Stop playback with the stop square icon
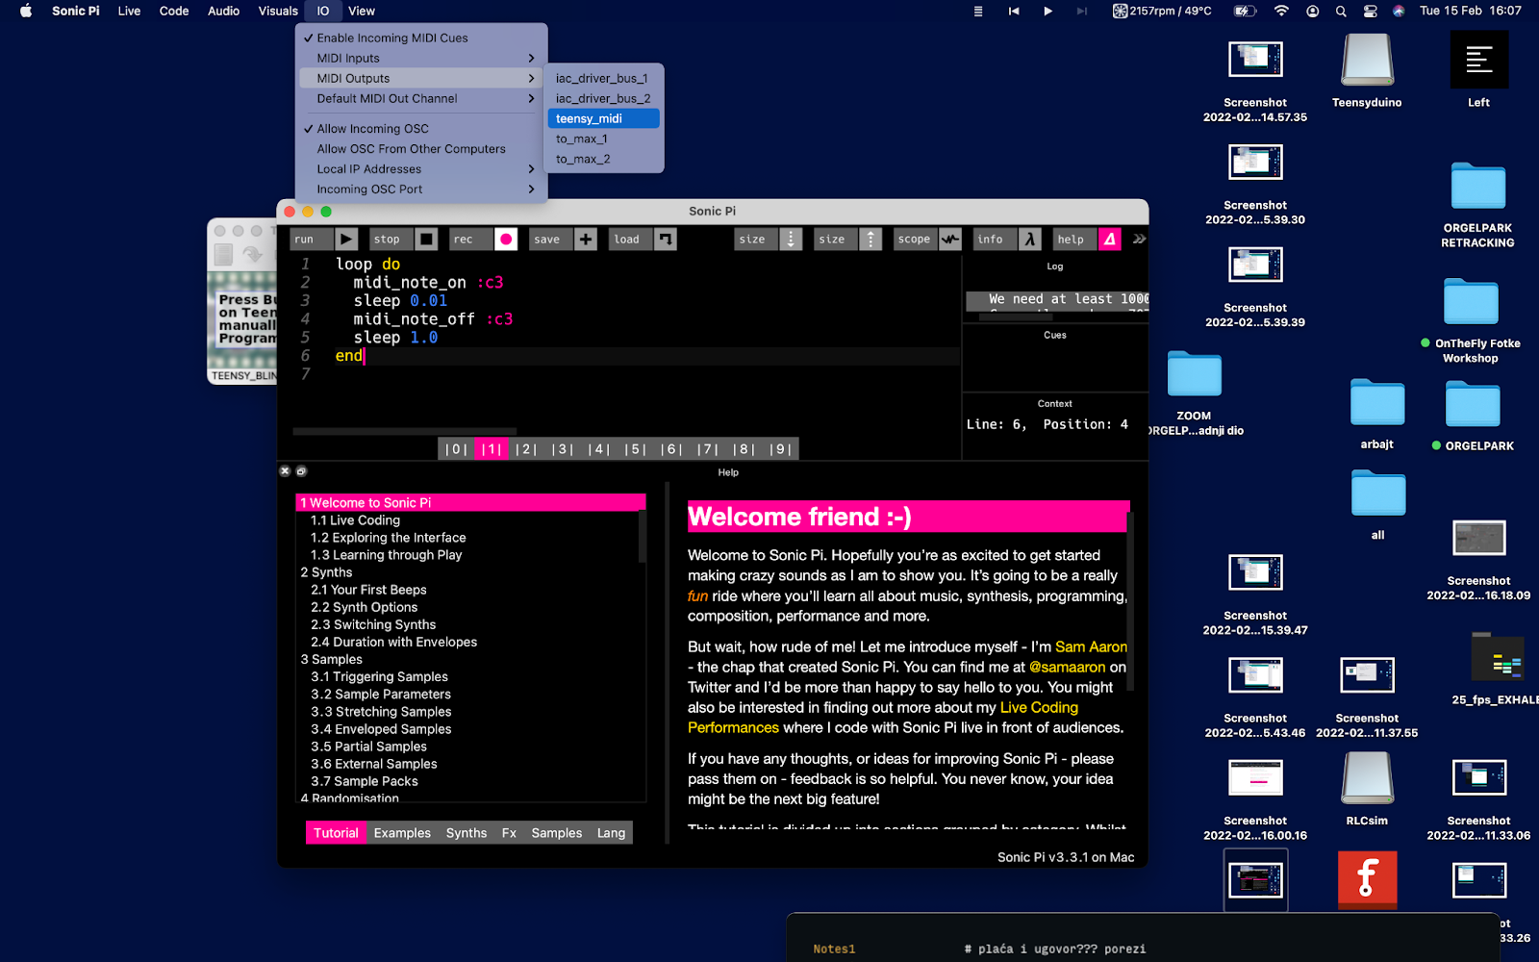This screenshot has width=1539, height=962. click(x=427, y=239)
